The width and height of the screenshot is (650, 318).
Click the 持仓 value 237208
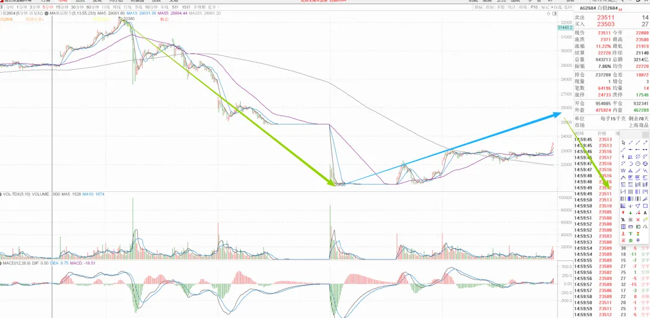pyautogui.click(x=602, y=74)
